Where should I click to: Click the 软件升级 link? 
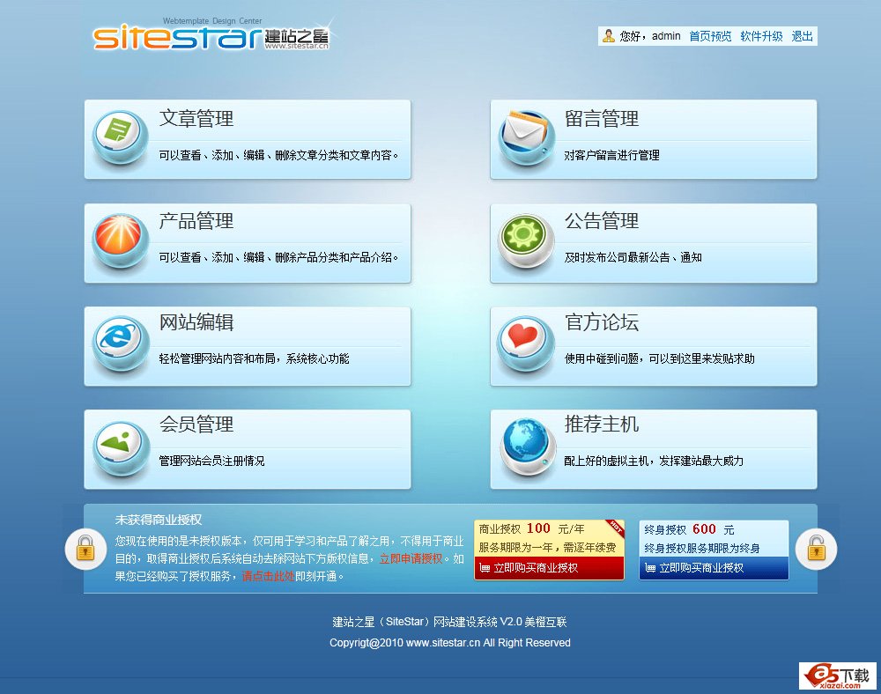(x=761, y=36)
